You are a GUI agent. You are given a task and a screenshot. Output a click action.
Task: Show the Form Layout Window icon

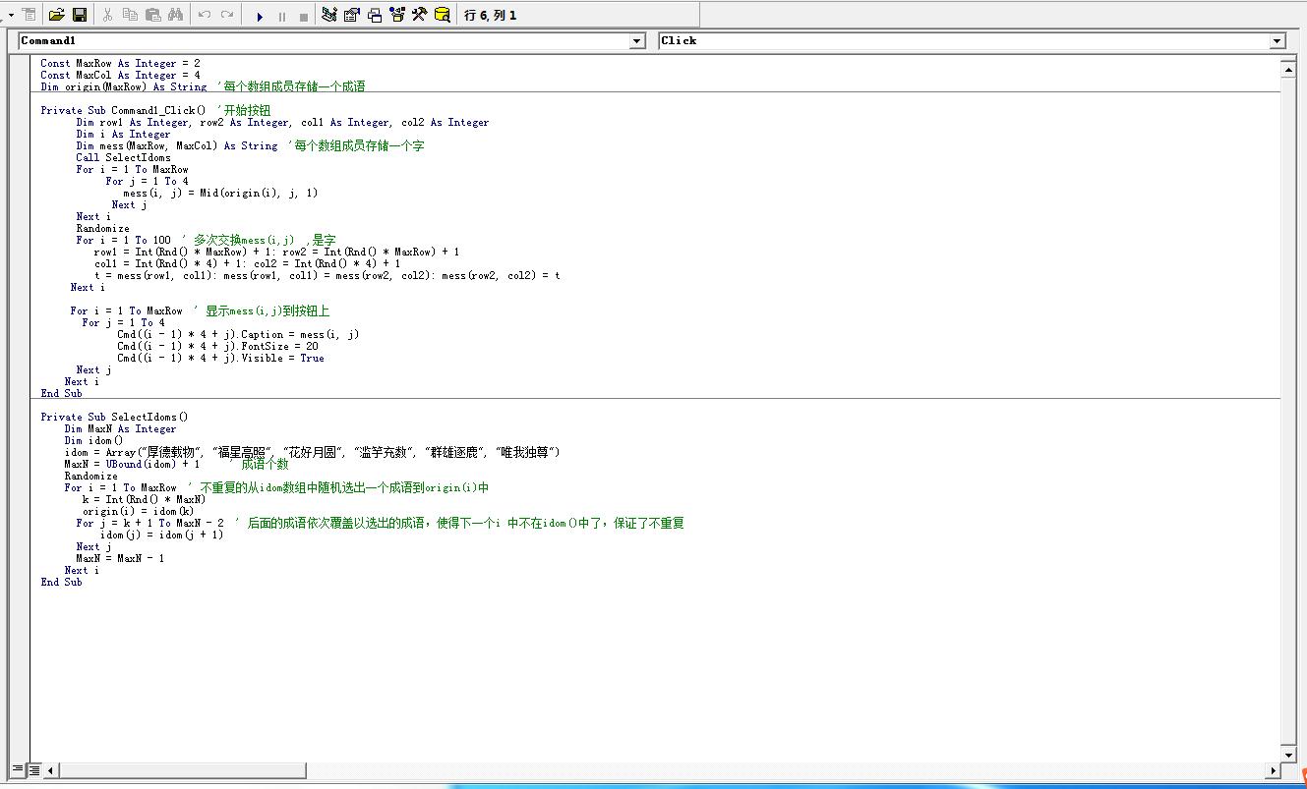coord(374,15)
